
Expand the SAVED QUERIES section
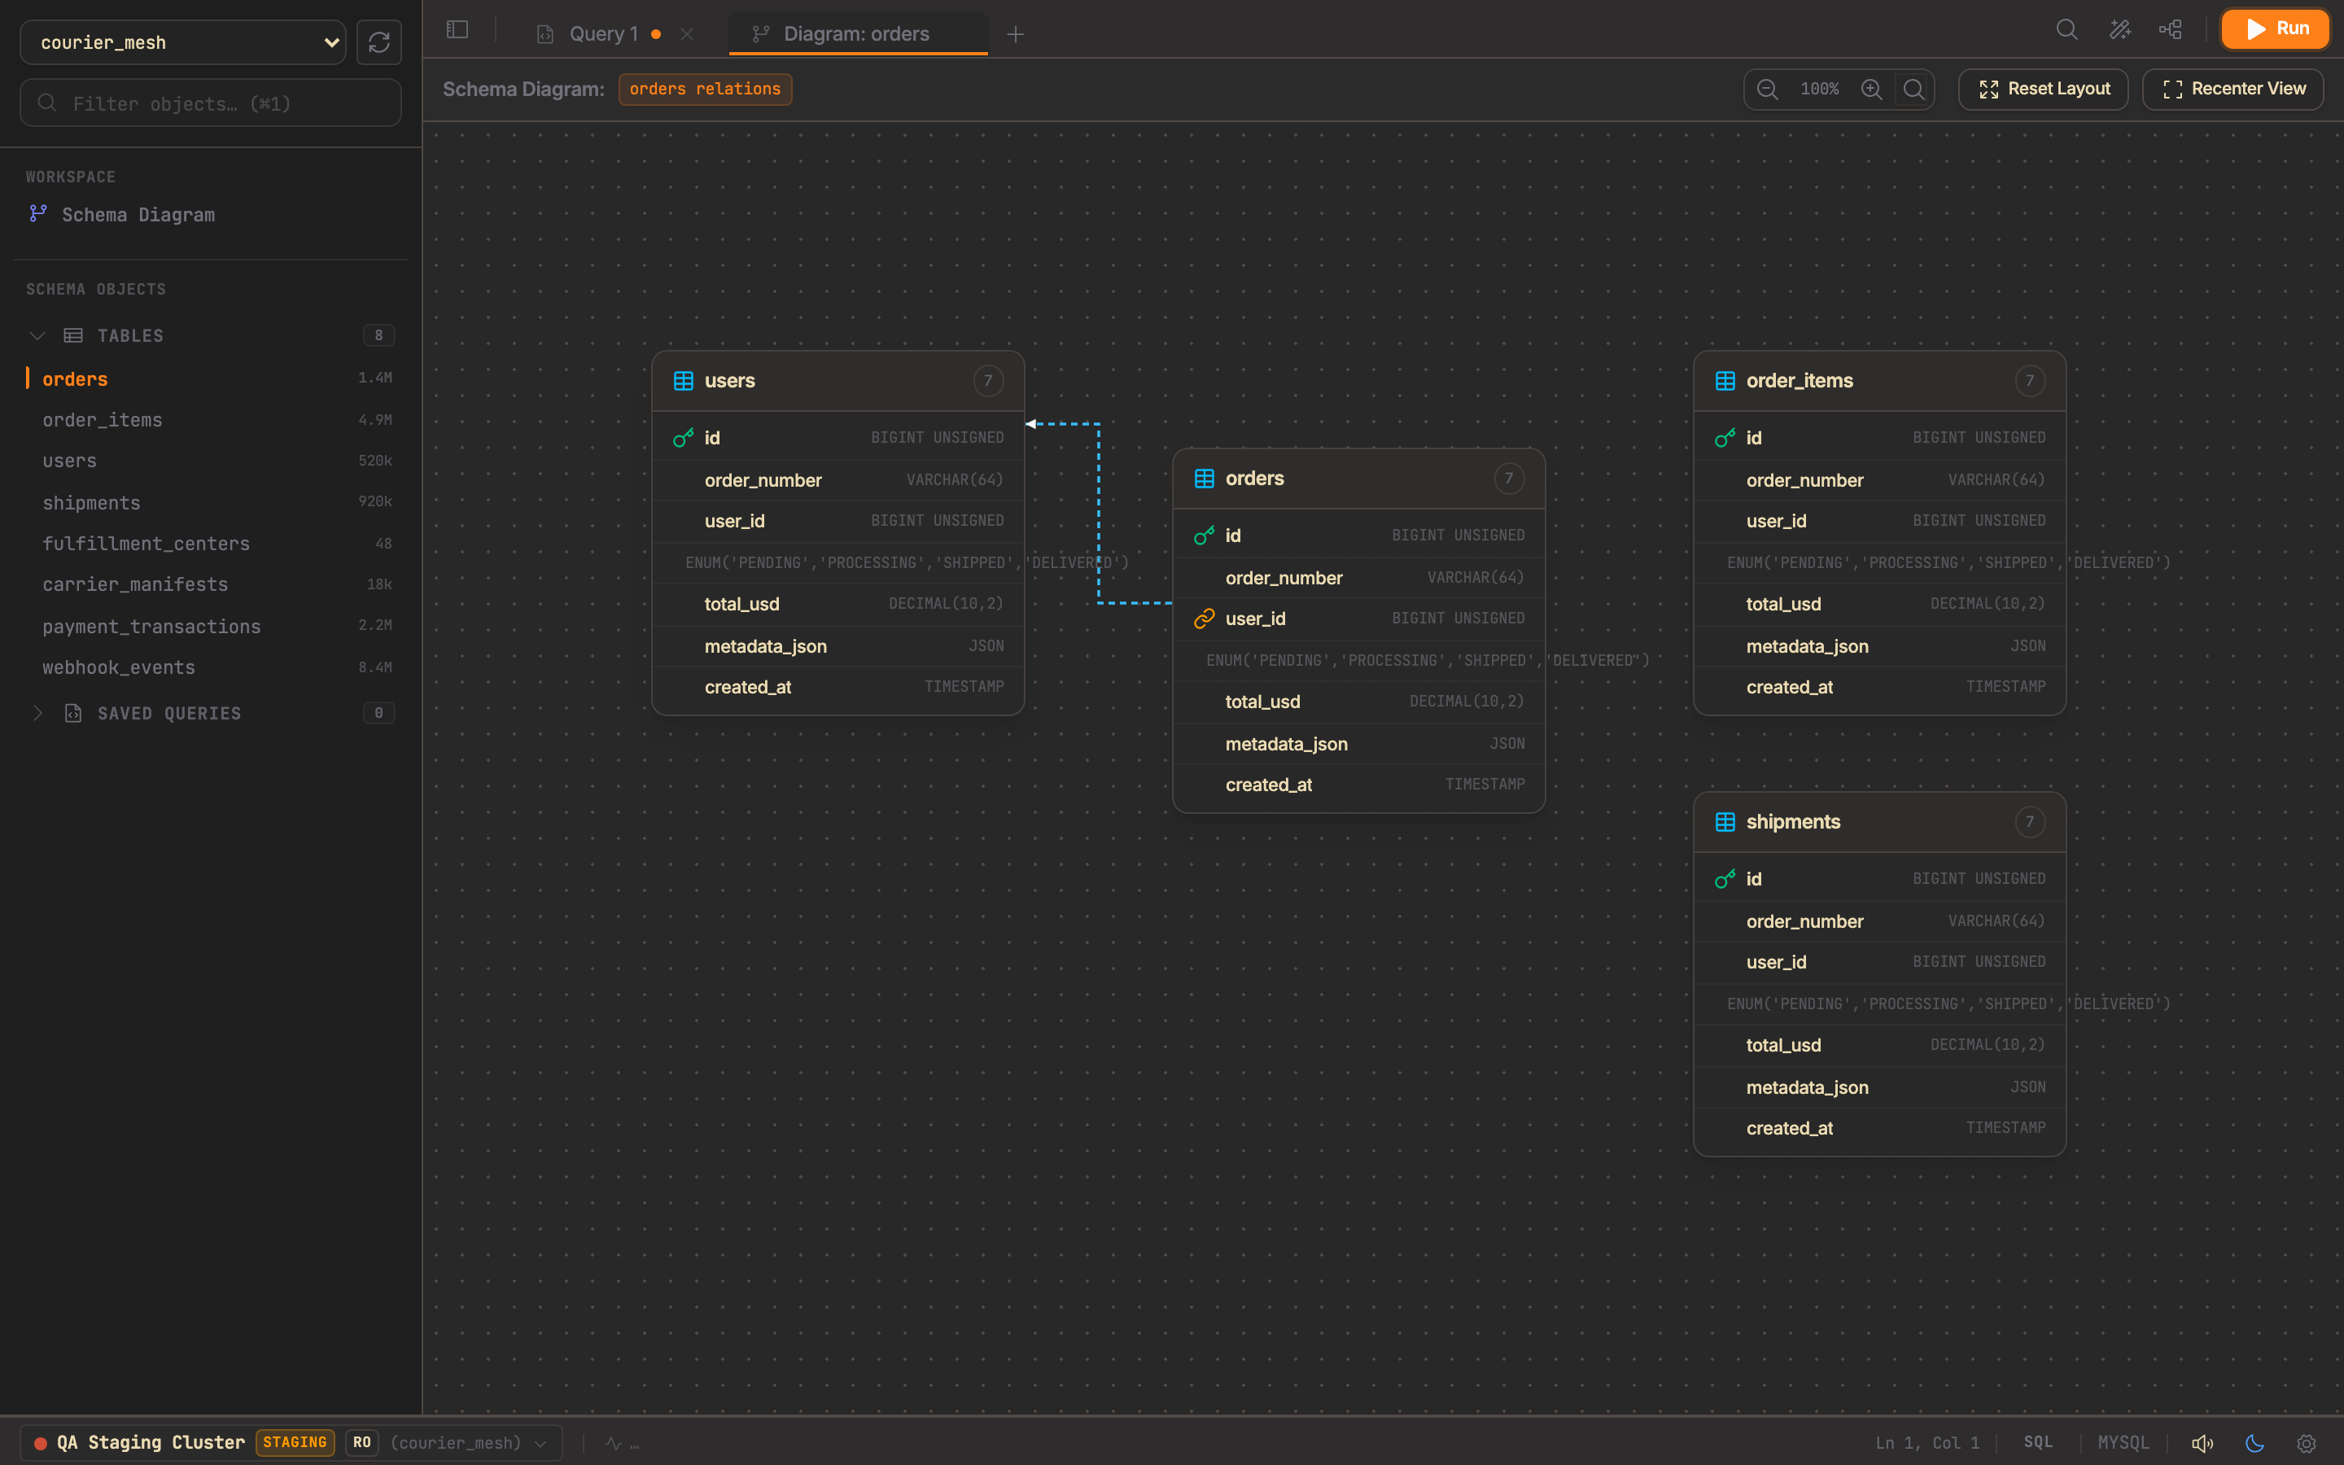coord(37,713)
